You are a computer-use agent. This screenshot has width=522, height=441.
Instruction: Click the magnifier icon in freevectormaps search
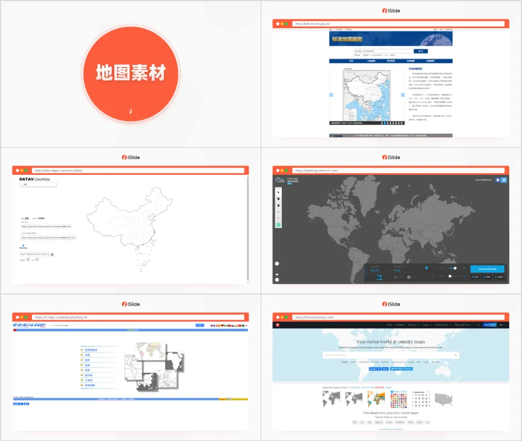pyautogui.click(x=456, y=355)
